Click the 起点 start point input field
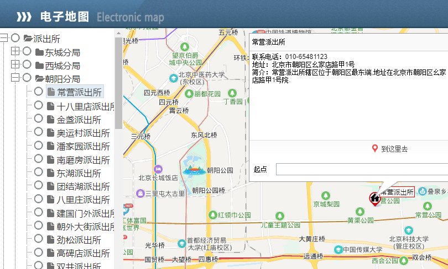Viewport: 448px width, 269px height. tap(362, 169)
